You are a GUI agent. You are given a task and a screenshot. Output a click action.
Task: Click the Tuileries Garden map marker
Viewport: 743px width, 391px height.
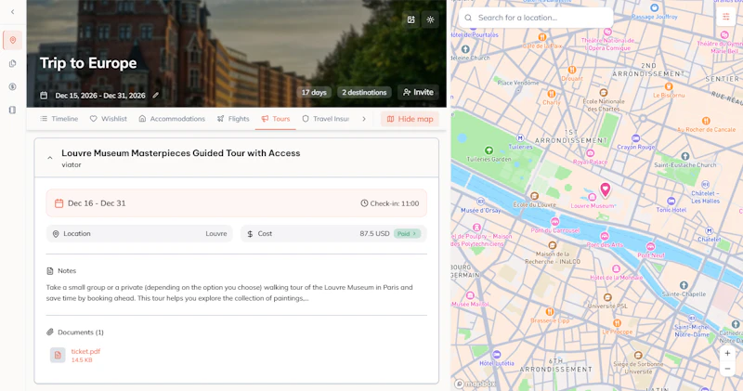(x=489, y=150)
